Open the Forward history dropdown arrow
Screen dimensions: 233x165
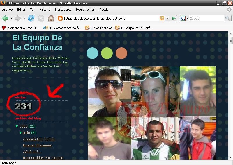[x=24, y=19]
